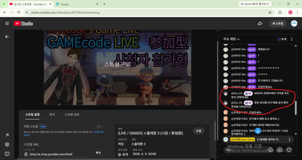Click chat message 저 책은 데미안 재밌더라구요
The image size is (302, 160).
pos(264,125)
